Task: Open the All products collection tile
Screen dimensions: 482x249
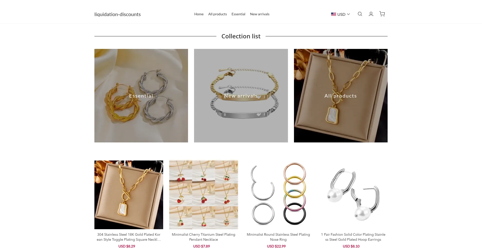Action: pyautogui.click(x=341, y=96)
